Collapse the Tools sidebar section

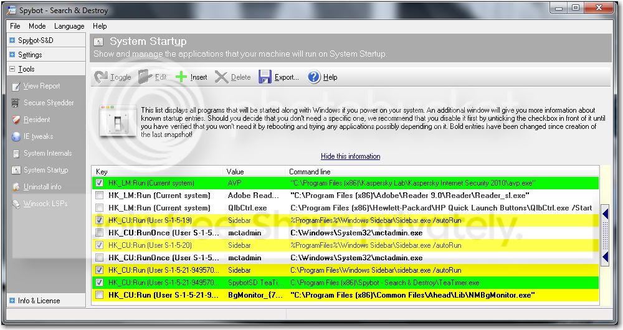click(12, 68)
